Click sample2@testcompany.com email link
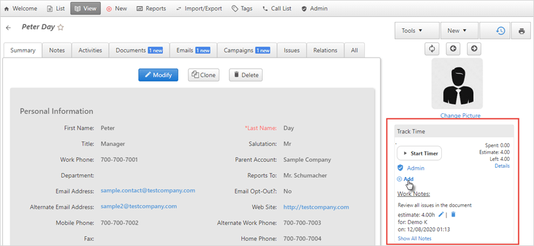534x246 pixels. coord(139,206)
